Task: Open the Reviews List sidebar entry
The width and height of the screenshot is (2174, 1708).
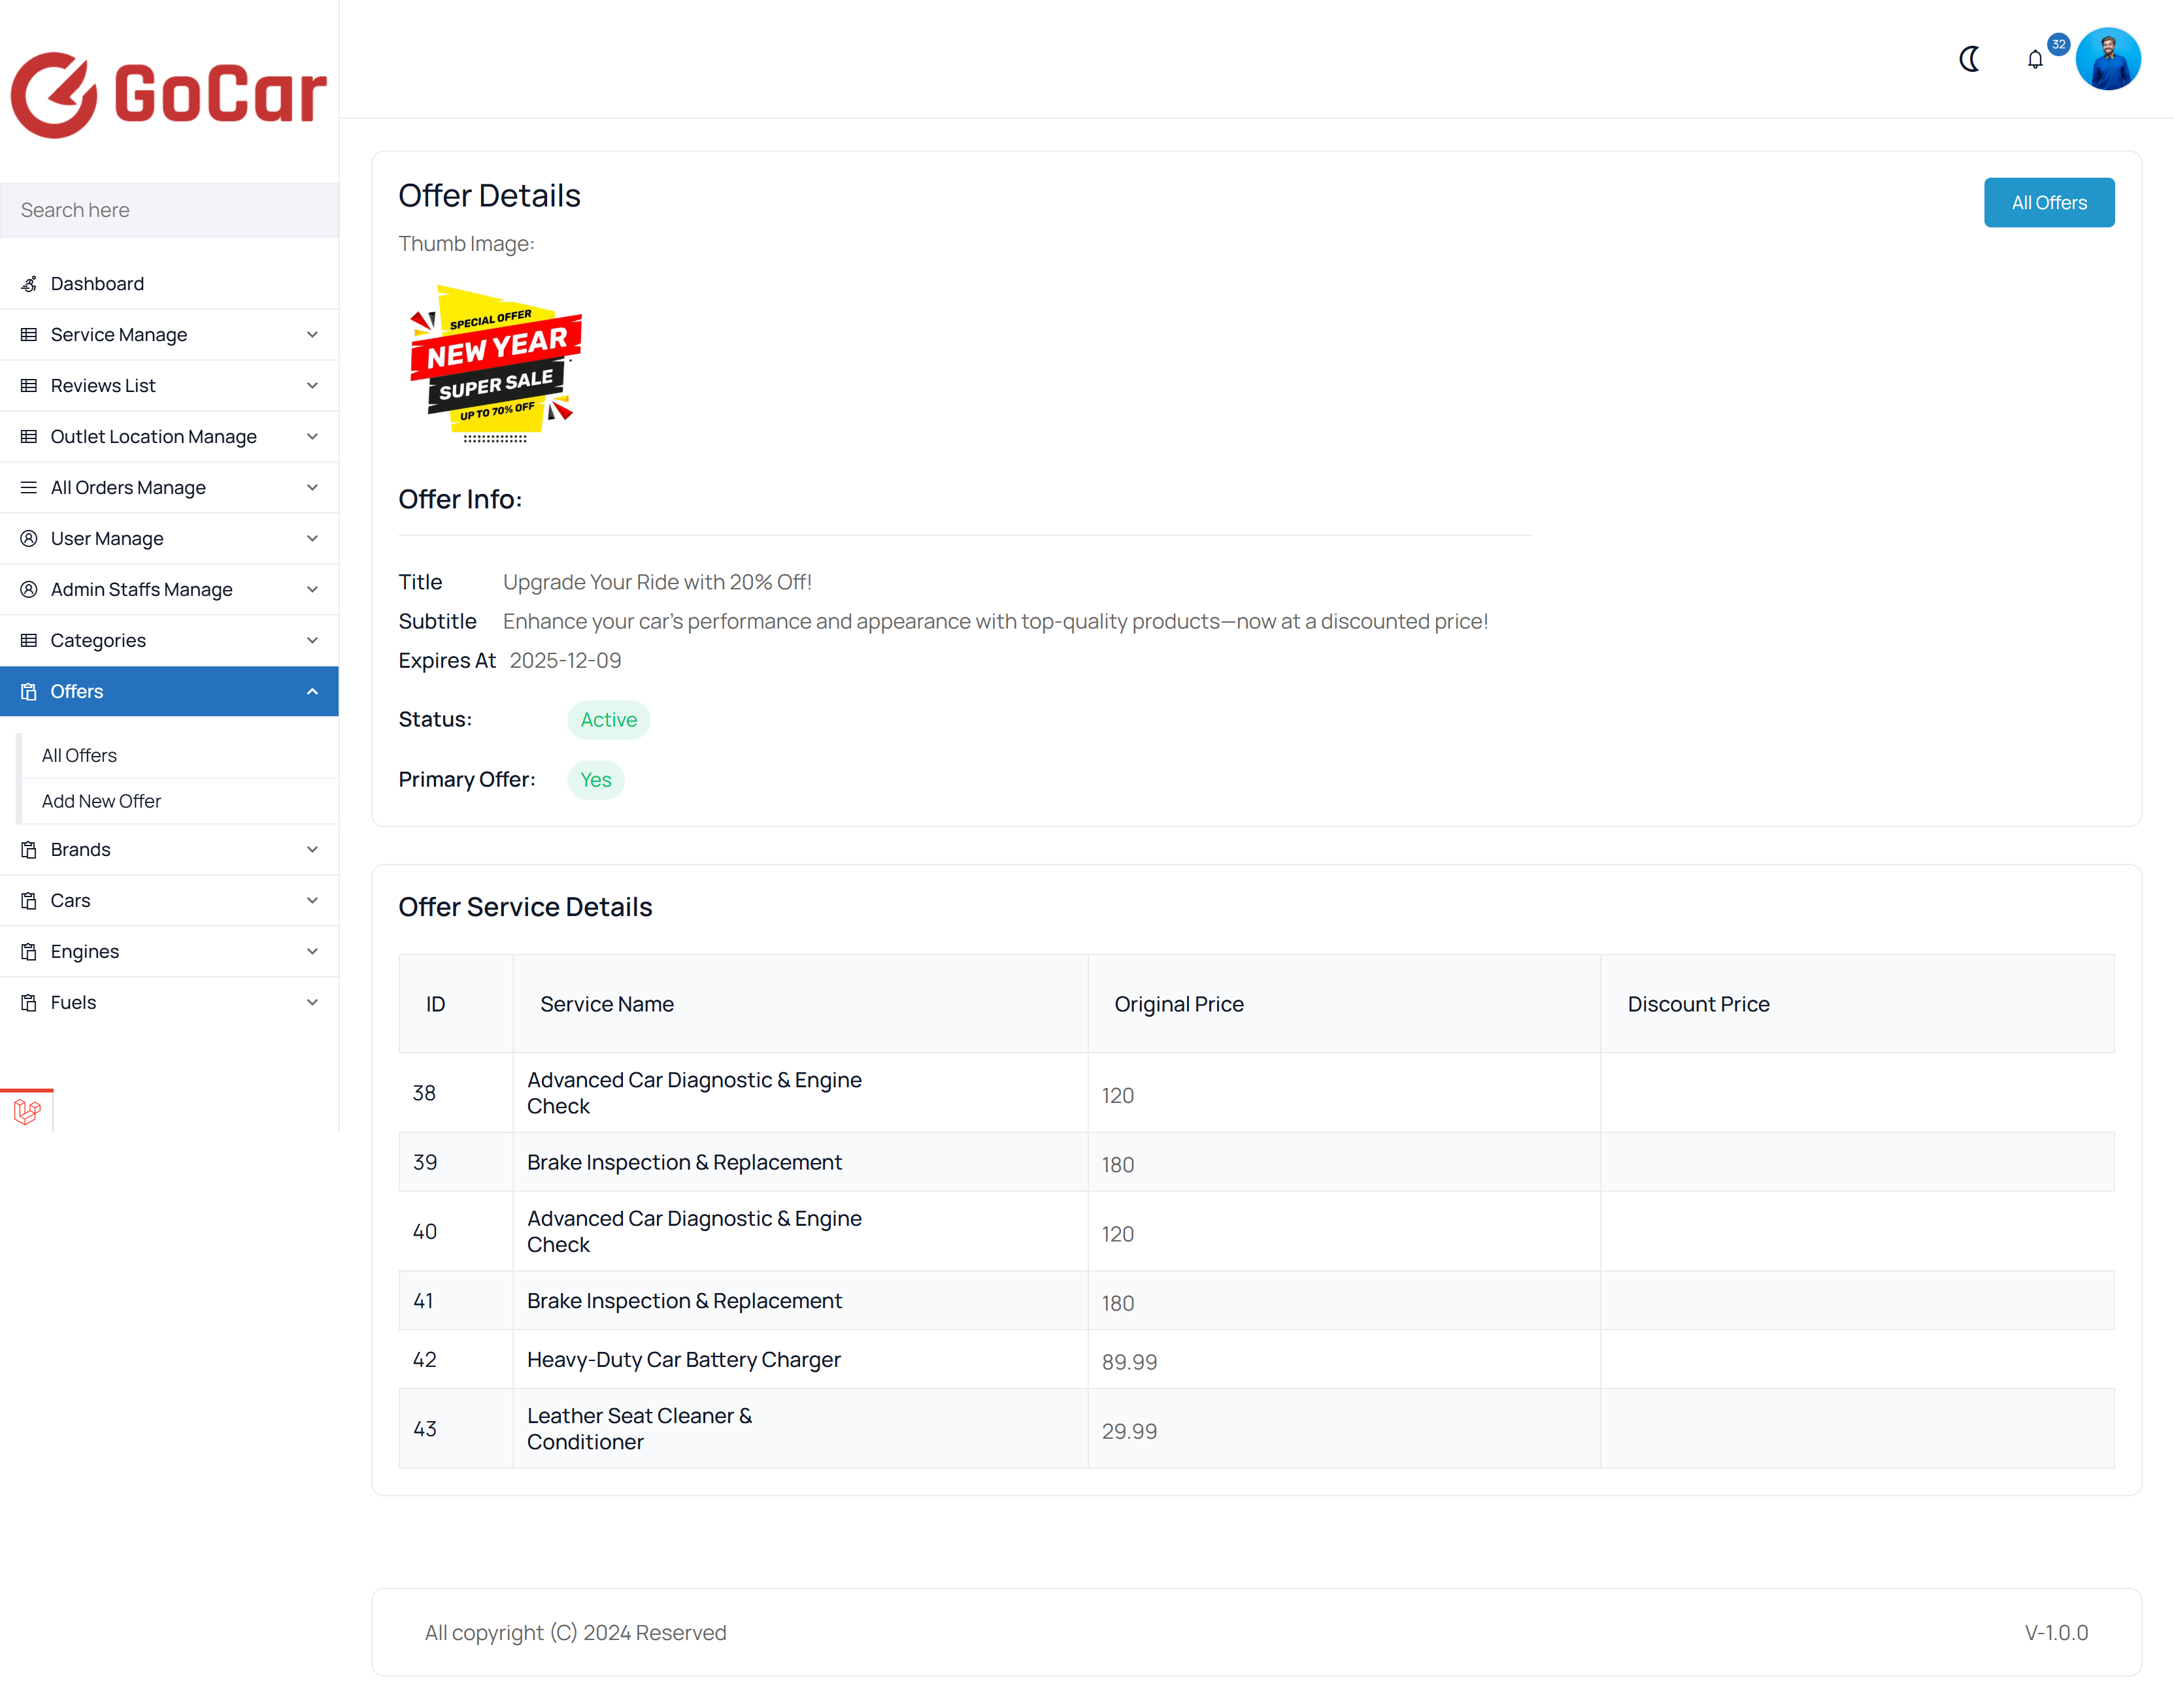Action: point(169,386)
